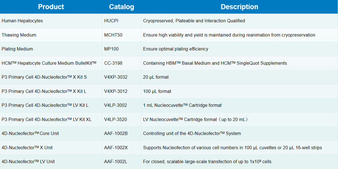Select the Human Hepatocytes product cell
338x169 pixels.
click(x=22, y=21)
